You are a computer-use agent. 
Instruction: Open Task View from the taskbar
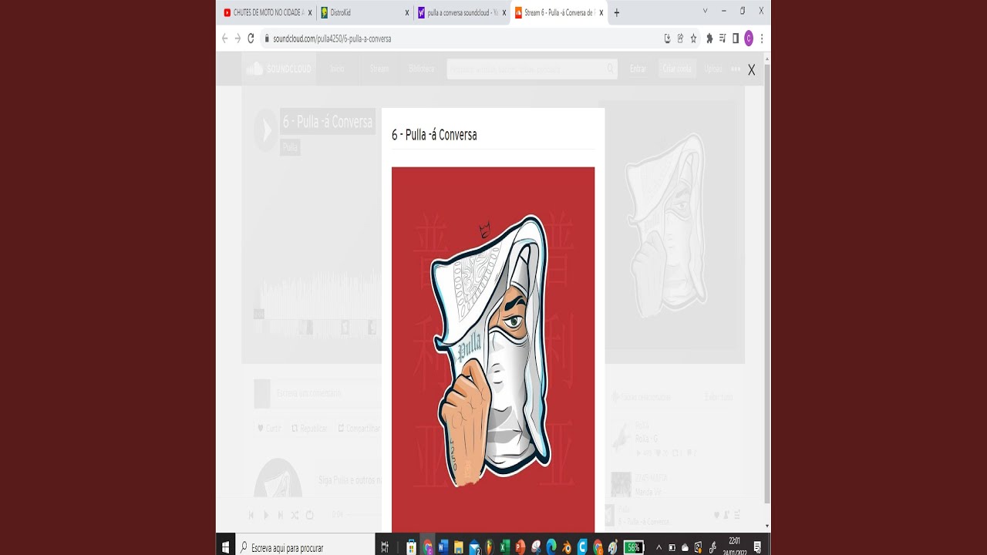(x=385, y=547)
